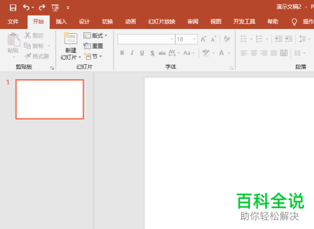Click the Increase Font Size icon
The width and height of the screenshot is (314, 229).
203,39
